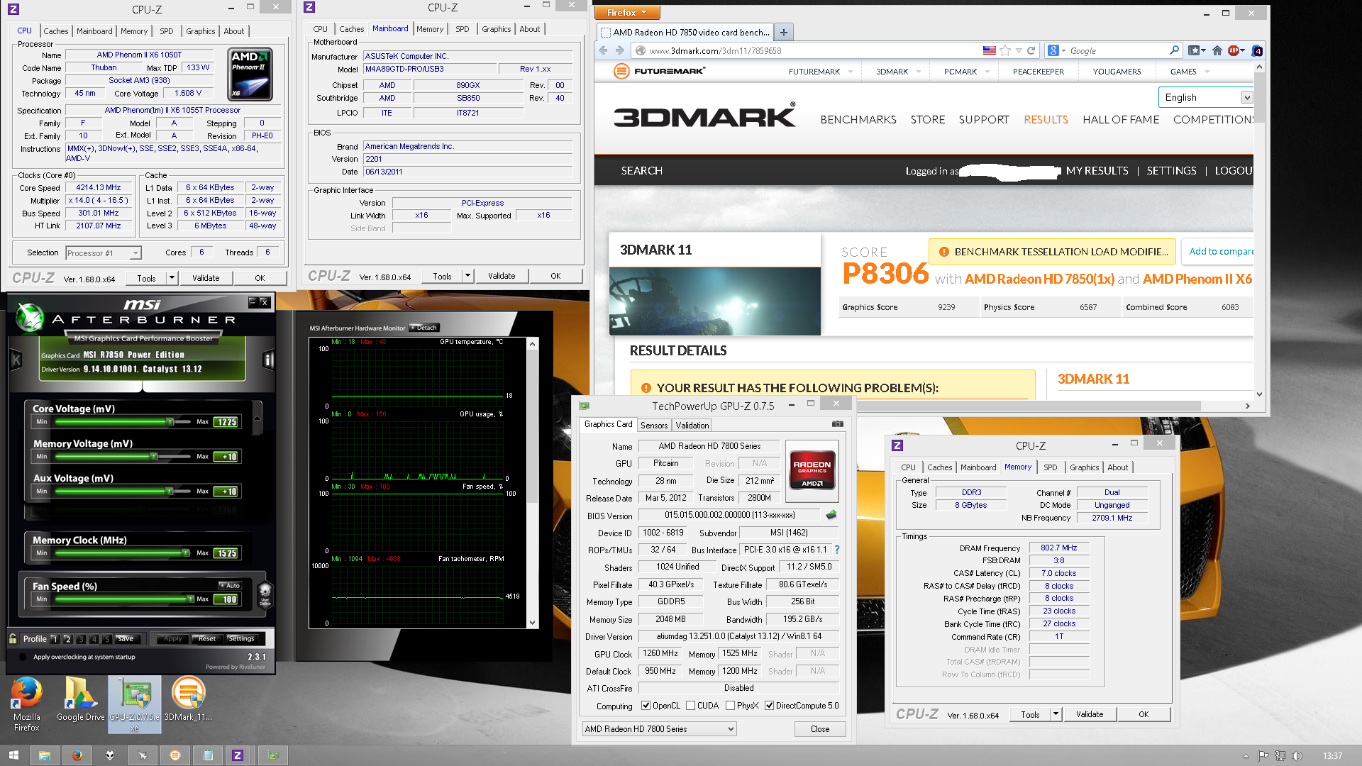The height and width of the screenshot is (766, 1362).
Task: Open Tools dropdown arrow in Memory CPU-Z
Action: (1056, 714)
